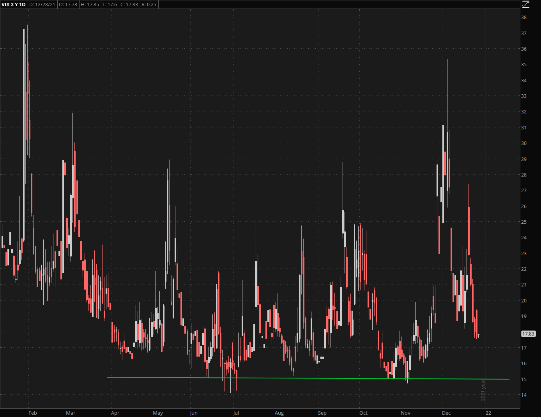Click the Mar label on time axis

71,413
